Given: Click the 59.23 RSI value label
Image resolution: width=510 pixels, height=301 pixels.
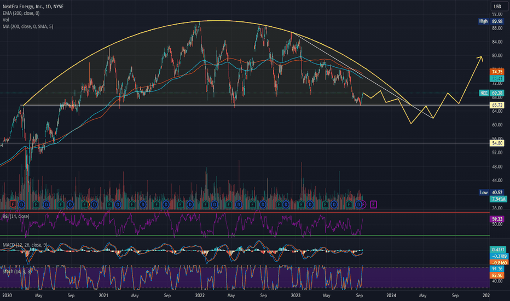Looking at the screenshot, I should tap(497, 219).
